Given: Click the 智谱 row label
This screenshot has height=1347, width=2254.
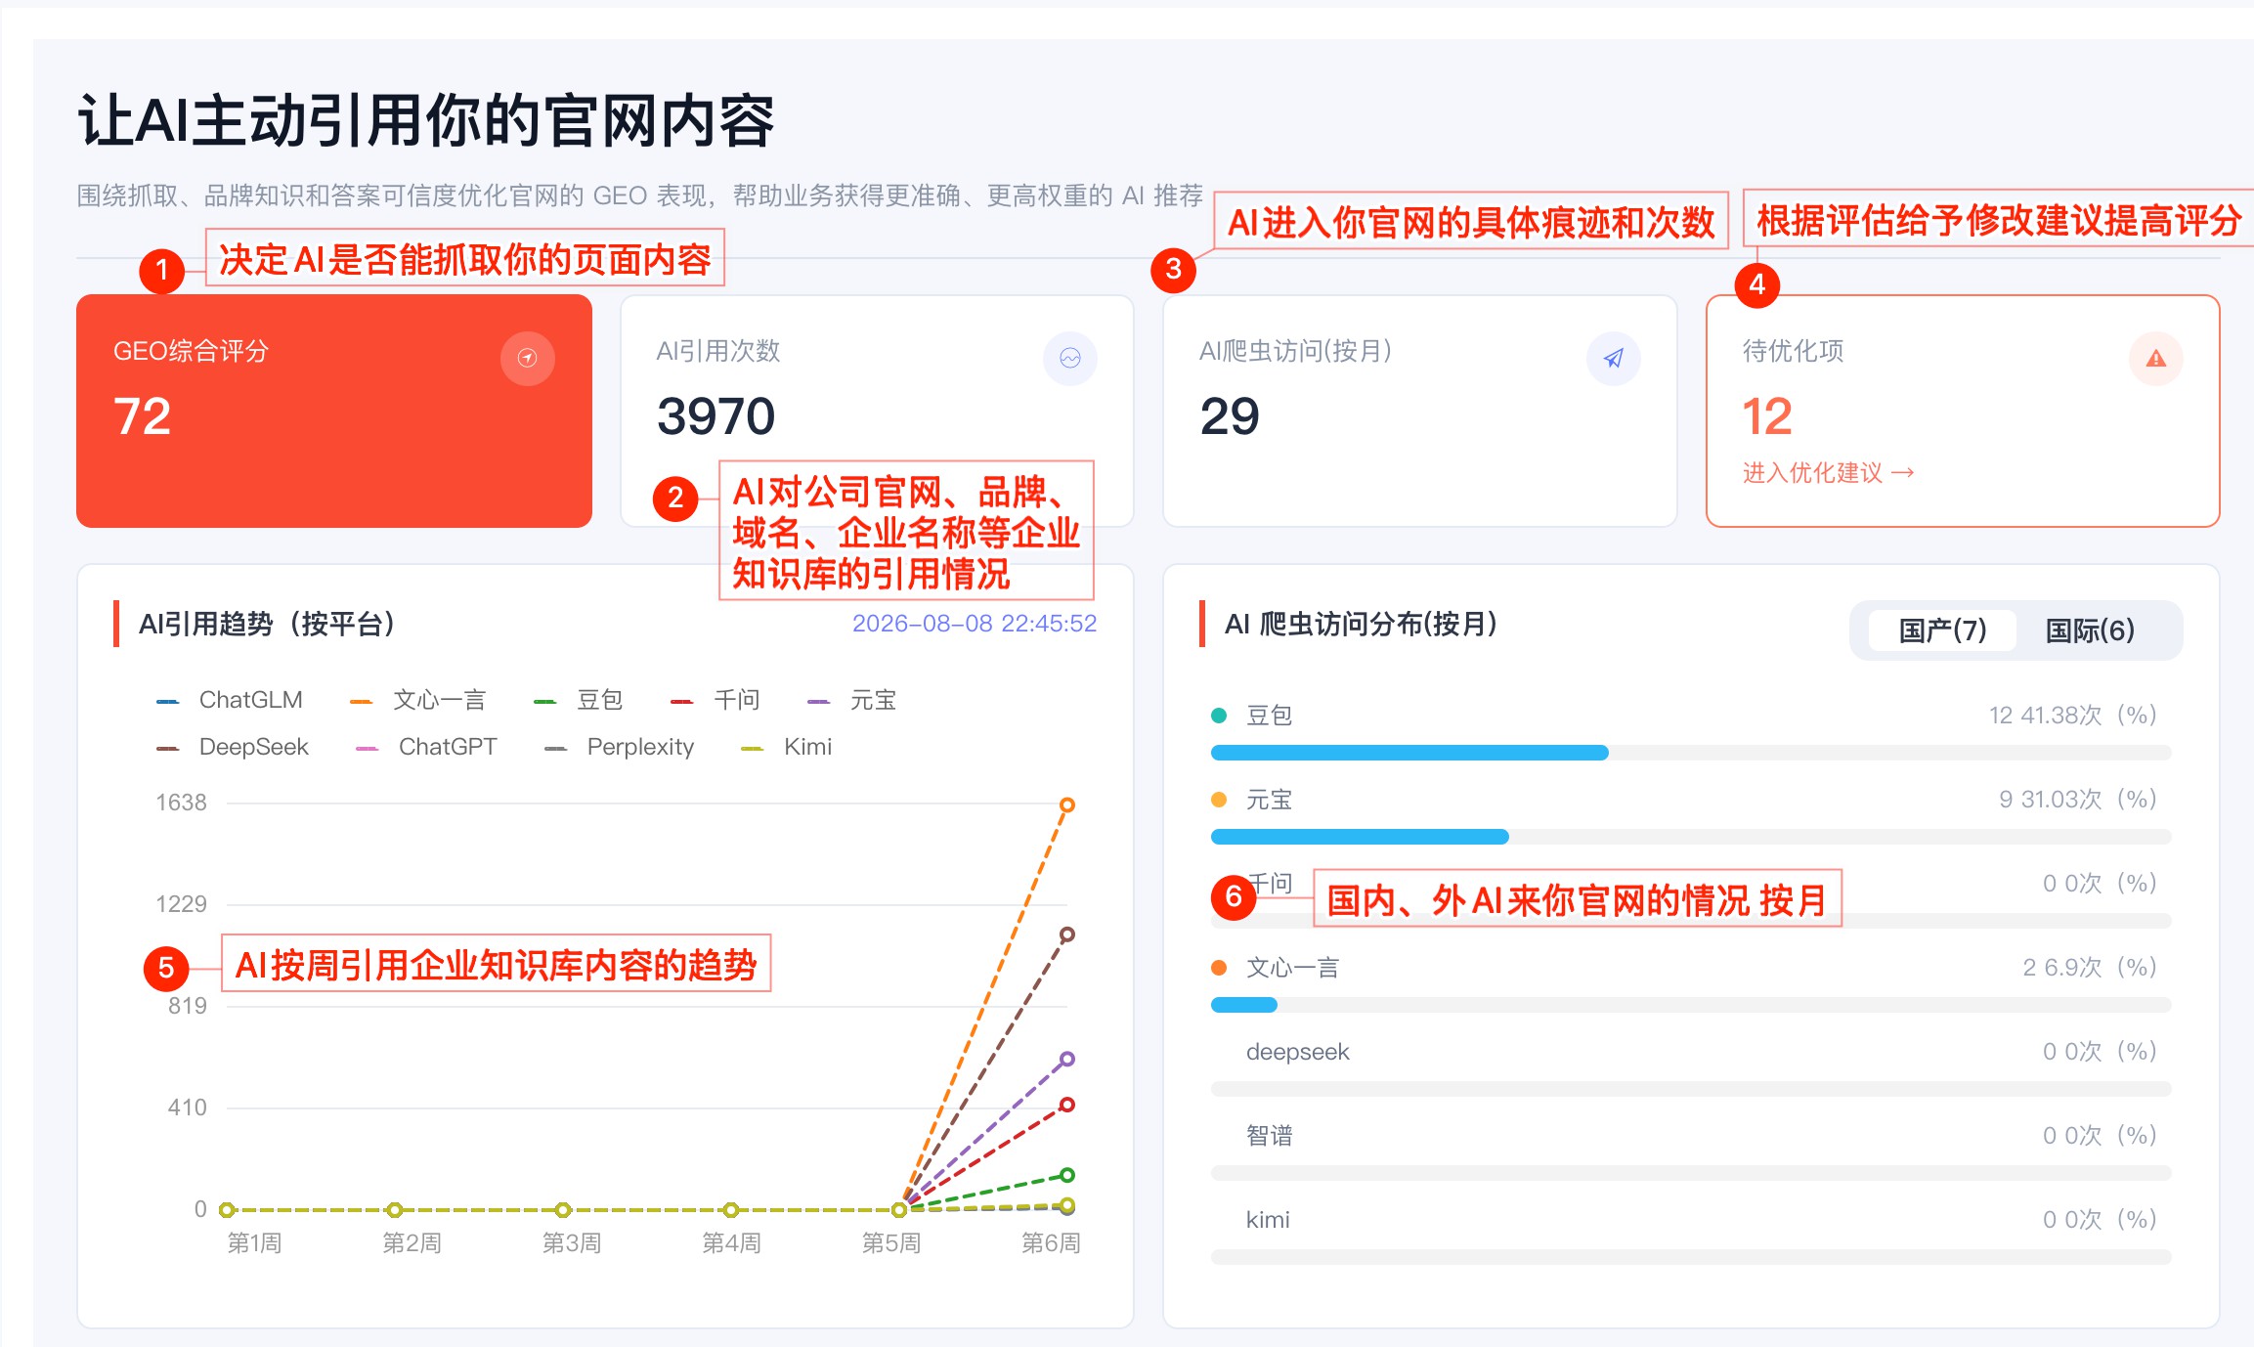Looking at the screenshot, I should (x=1270, y=1136).
